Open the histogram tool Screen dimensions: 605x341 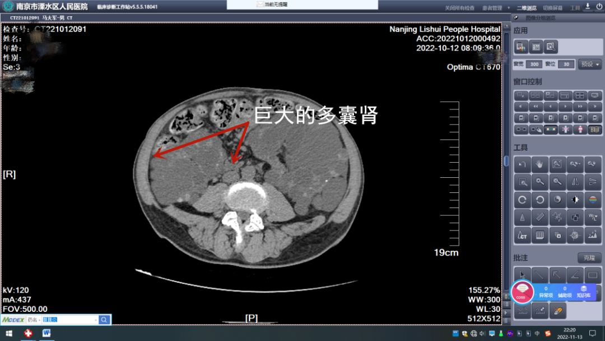pos(593,235)
